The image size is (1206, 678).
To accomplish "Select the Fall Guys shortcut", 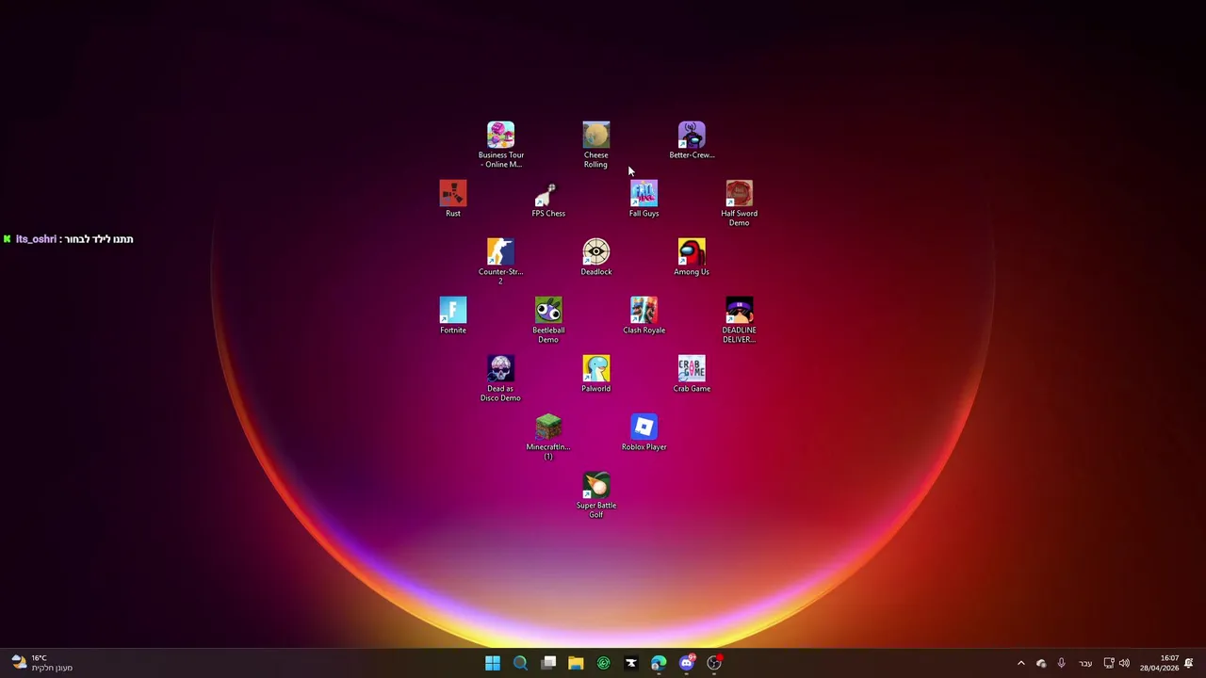I will point(644,199).
